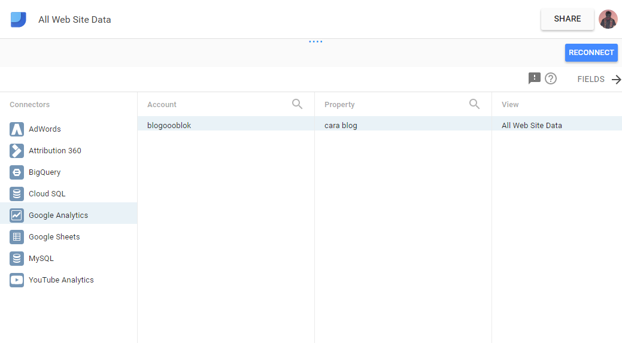Open the FIELDS link
The image size is (622, 343).
point(591,79)
